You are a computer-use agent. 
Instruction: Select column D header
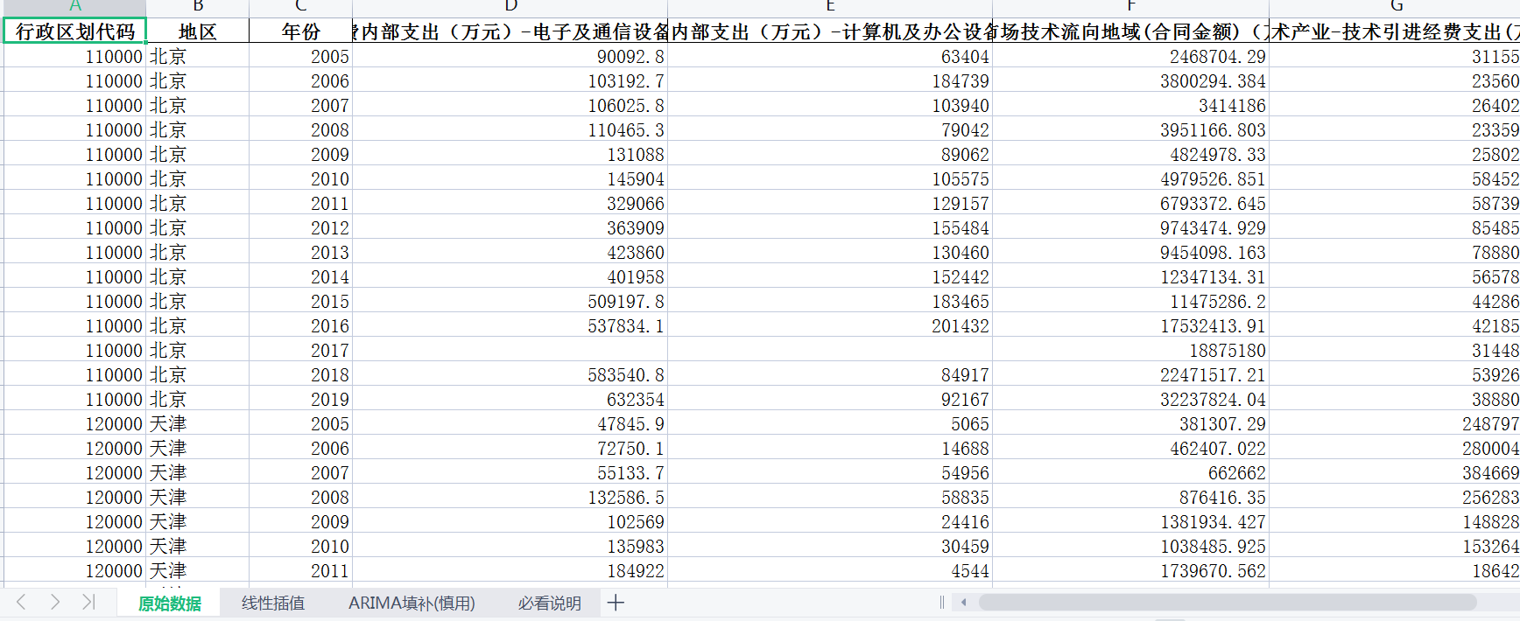(510, 7)
